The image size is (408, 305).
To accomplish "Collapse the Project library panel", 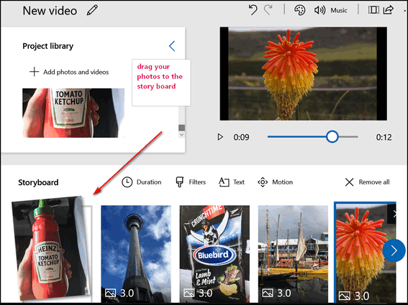I will tap(172, 46).
